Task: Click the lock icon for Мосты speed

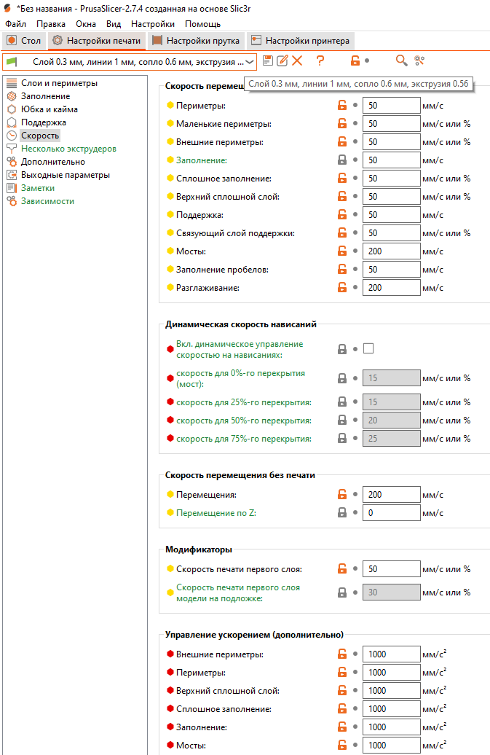Action: click(x=342, y=251)
